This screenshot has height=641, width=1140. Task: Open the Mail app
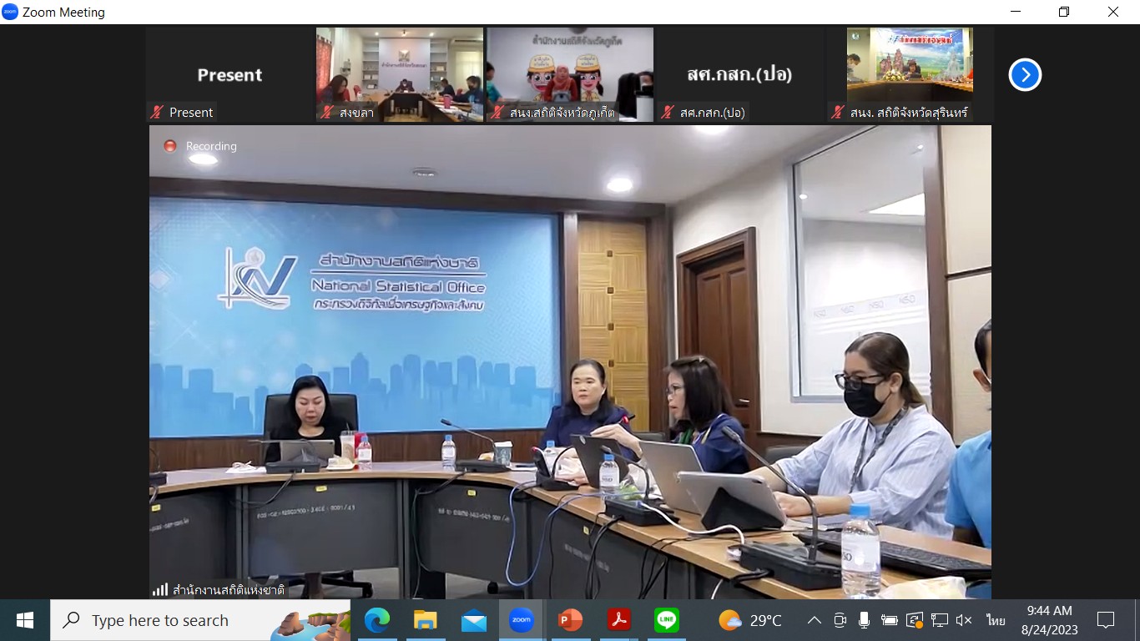pyautogui.click(x=473, y=620)
